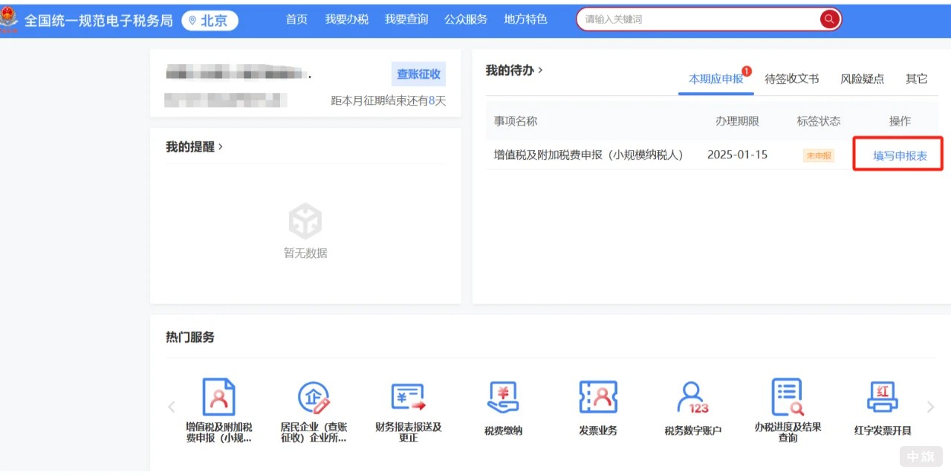The image size is (951, 475).
Task: Open the 北京 location selector
Action: click(x=210, y=21)
